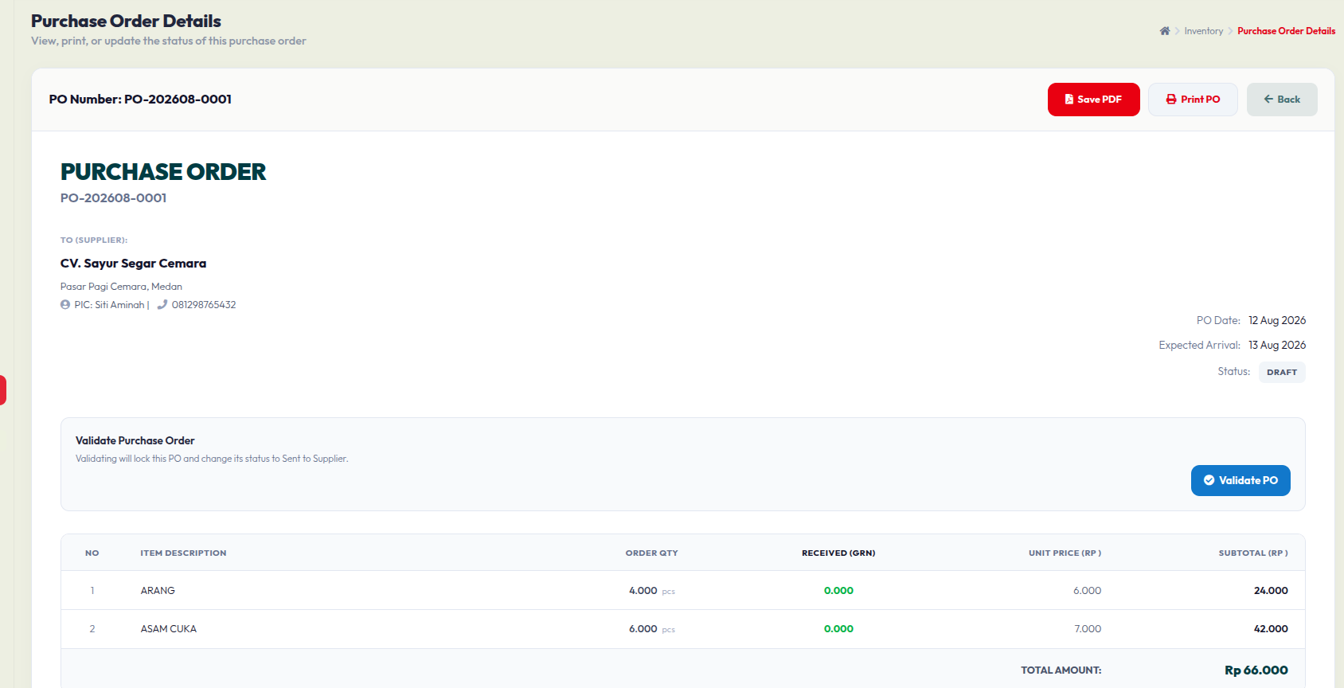
Task: Save the purchase order as PDF
Action: tap(1093, 100)
